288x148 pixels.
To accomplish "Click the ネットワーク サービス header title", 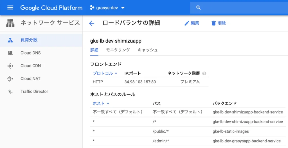I will point(50,23).
